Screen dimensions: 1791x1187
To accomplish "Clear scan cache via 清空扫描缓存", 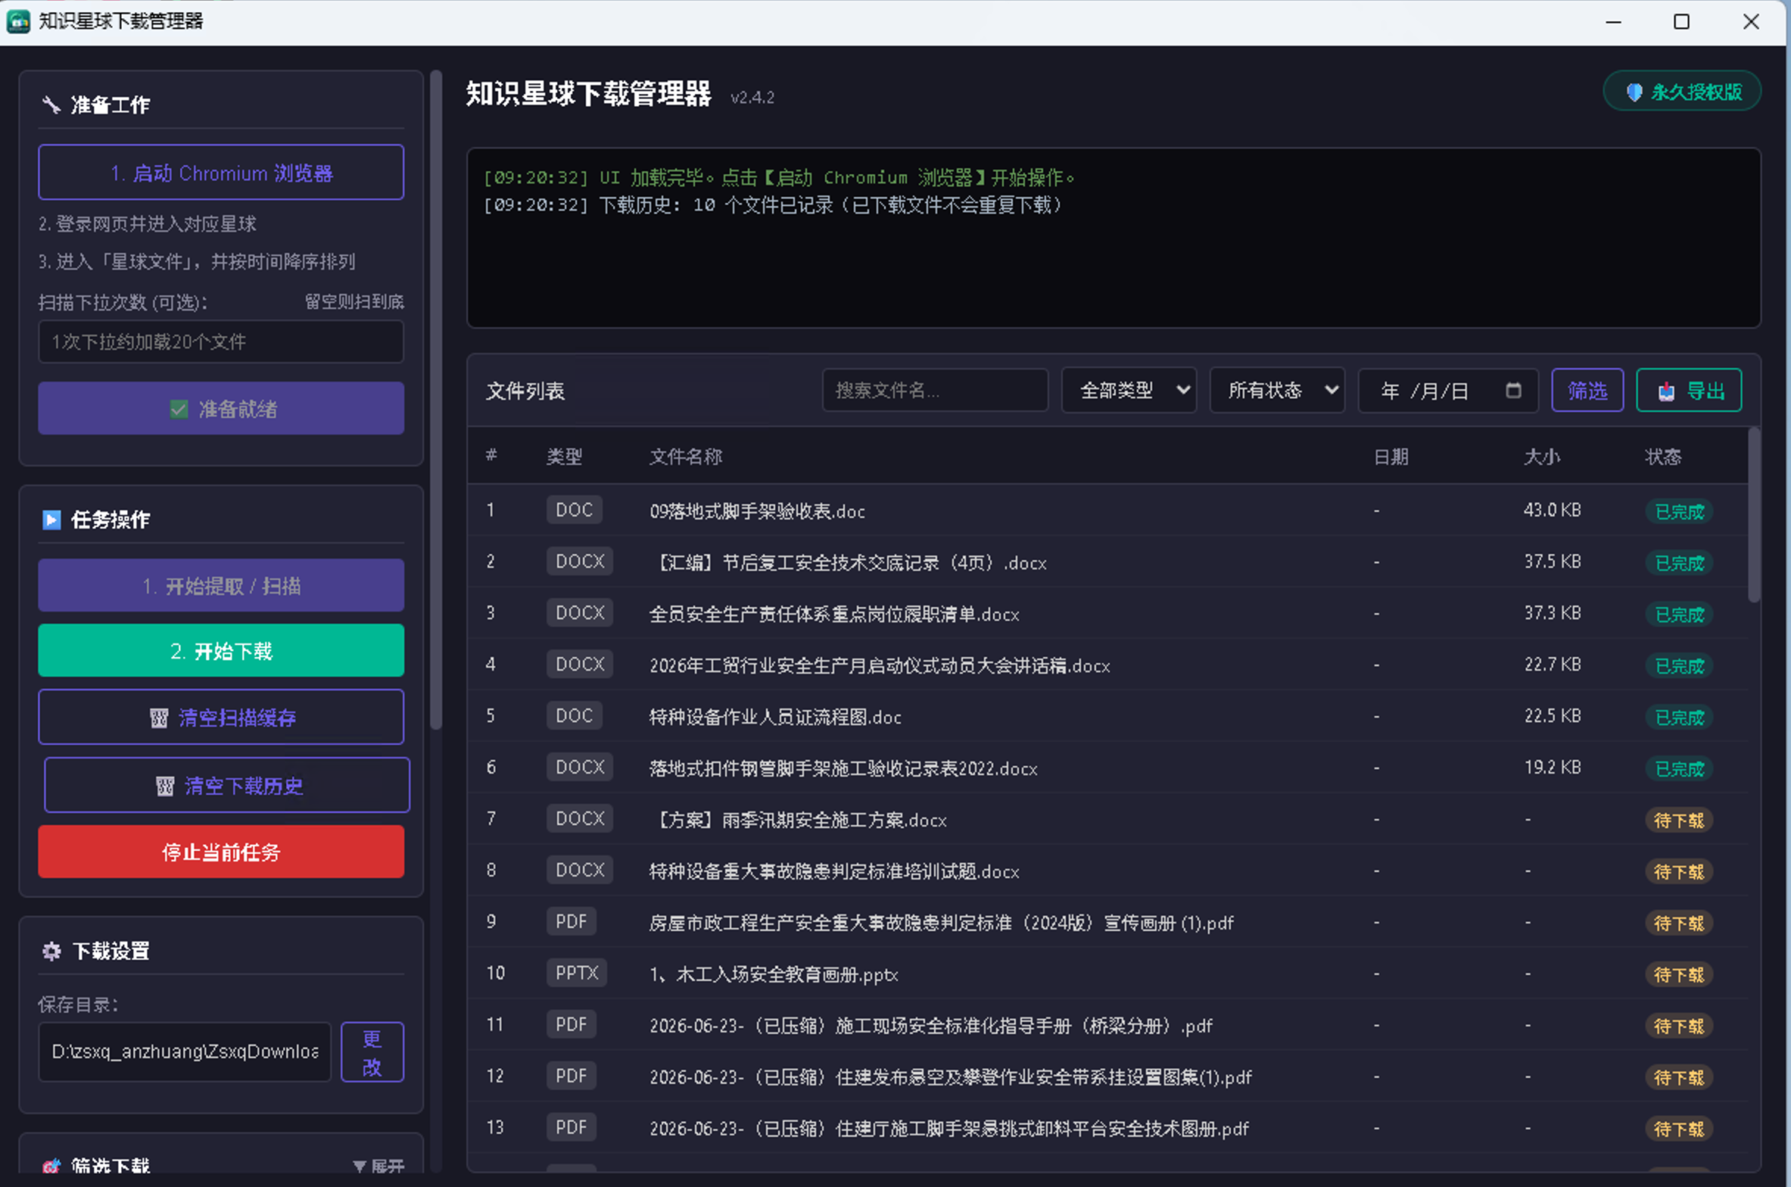I will [x=221, y=717].
